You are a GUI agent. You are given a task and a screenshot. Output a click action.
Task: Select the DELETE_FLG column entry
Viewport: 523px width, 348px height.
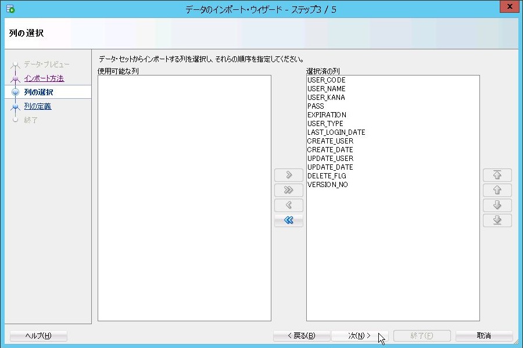(x=327, y=176)
